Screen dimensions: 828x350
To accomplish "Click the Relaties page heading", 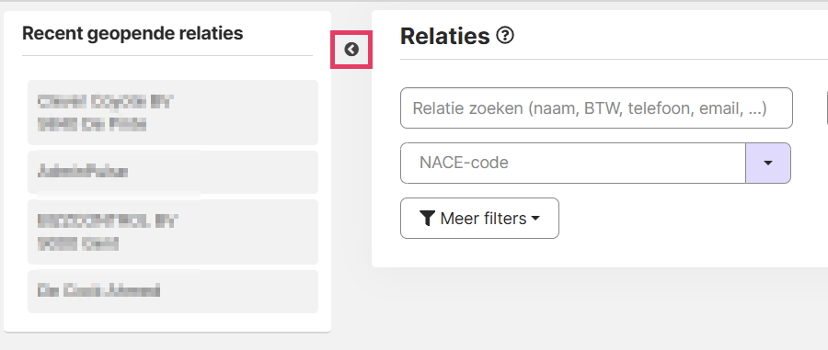I will pos(445,36).
